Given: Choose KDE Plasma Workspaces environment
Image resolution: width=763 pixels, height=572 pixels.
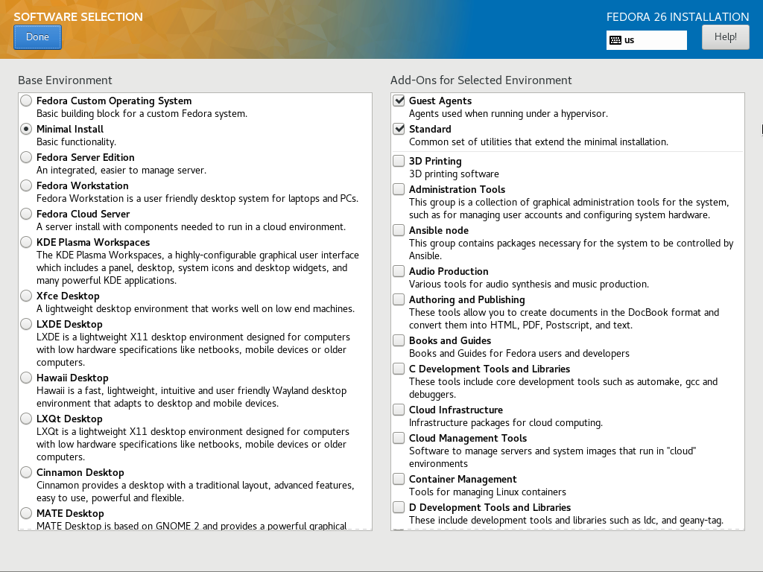Looking at the screenshot, I should pos(27,242).
